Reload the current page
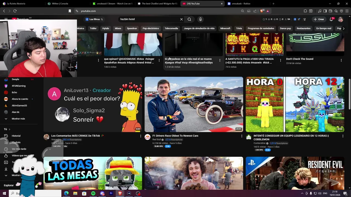351x197 pixels. pos(15,11)
